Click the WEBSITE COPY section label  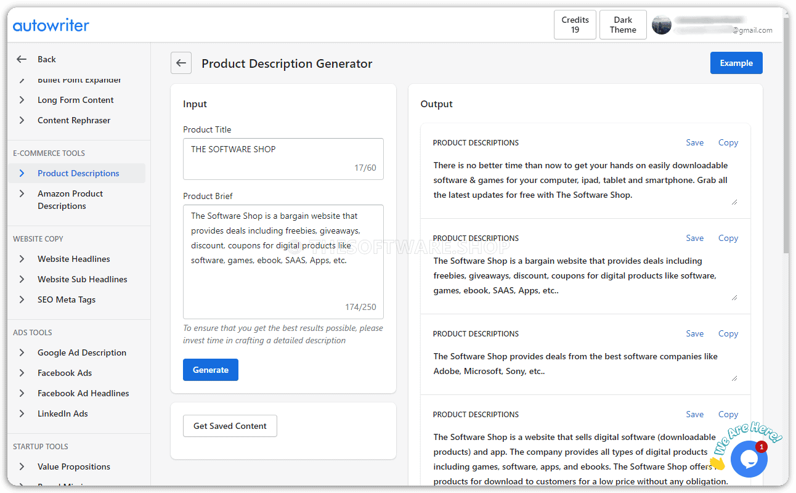pos(38,238)
